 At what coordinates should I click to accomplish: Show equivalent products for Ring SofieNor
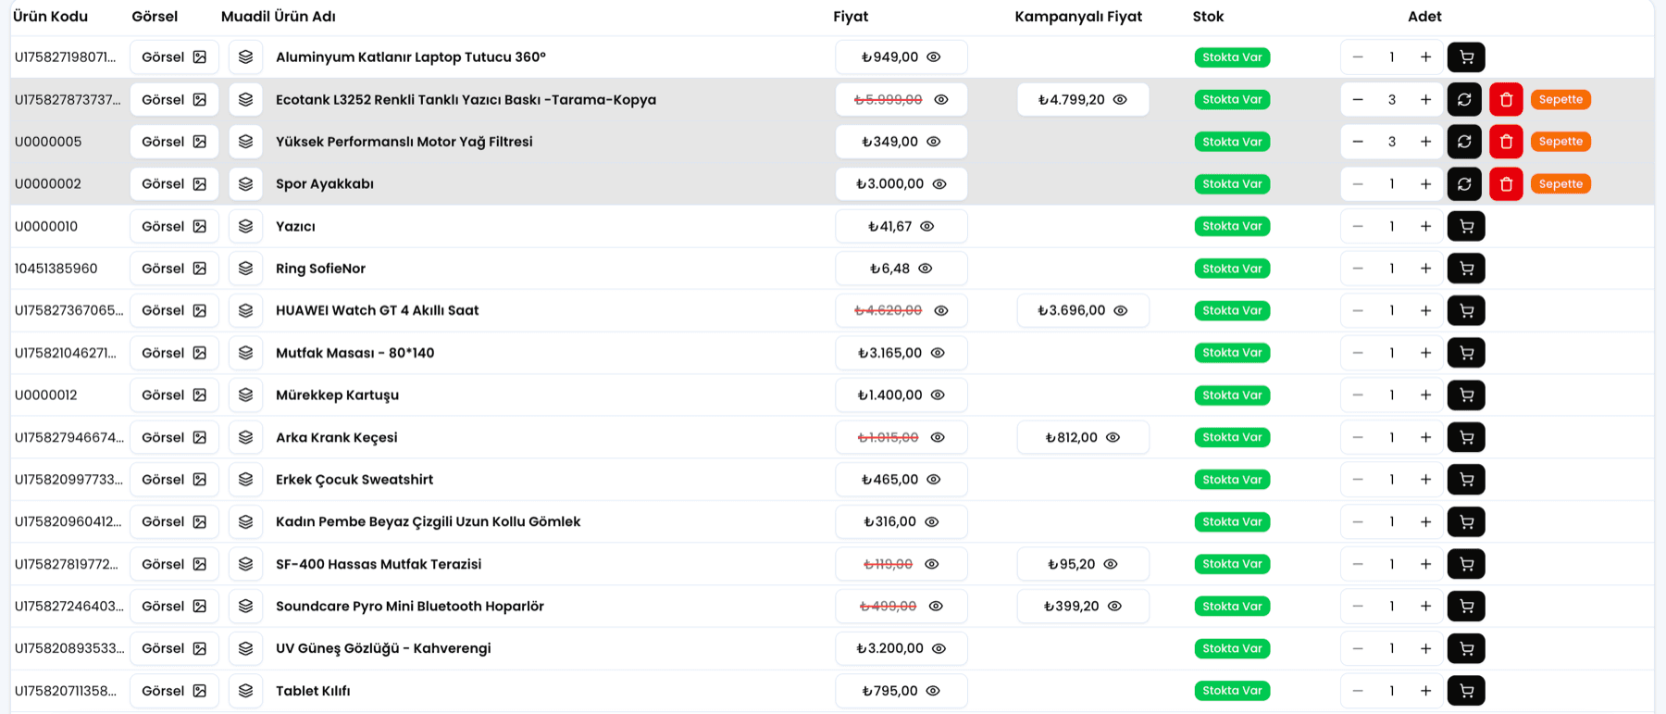coord(245,269)
